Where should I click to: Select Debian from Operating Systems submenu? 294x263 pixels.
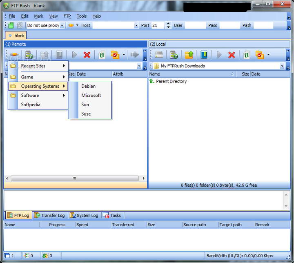point(90,86)
